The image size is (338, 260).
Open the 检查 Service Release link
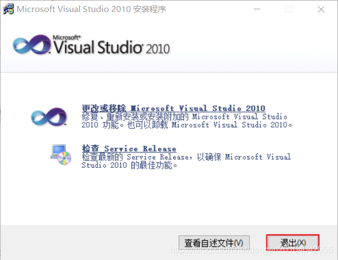[129, 149]
